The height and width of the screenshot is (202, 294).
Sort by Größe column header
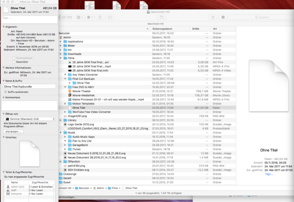click(200, 29)
